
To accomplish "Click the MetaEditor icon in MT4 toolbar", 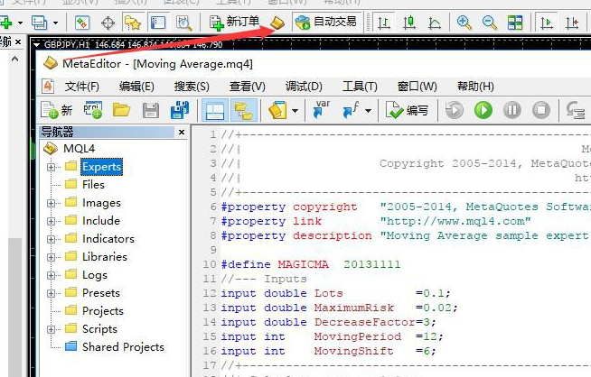I will (x=278, y=22).
